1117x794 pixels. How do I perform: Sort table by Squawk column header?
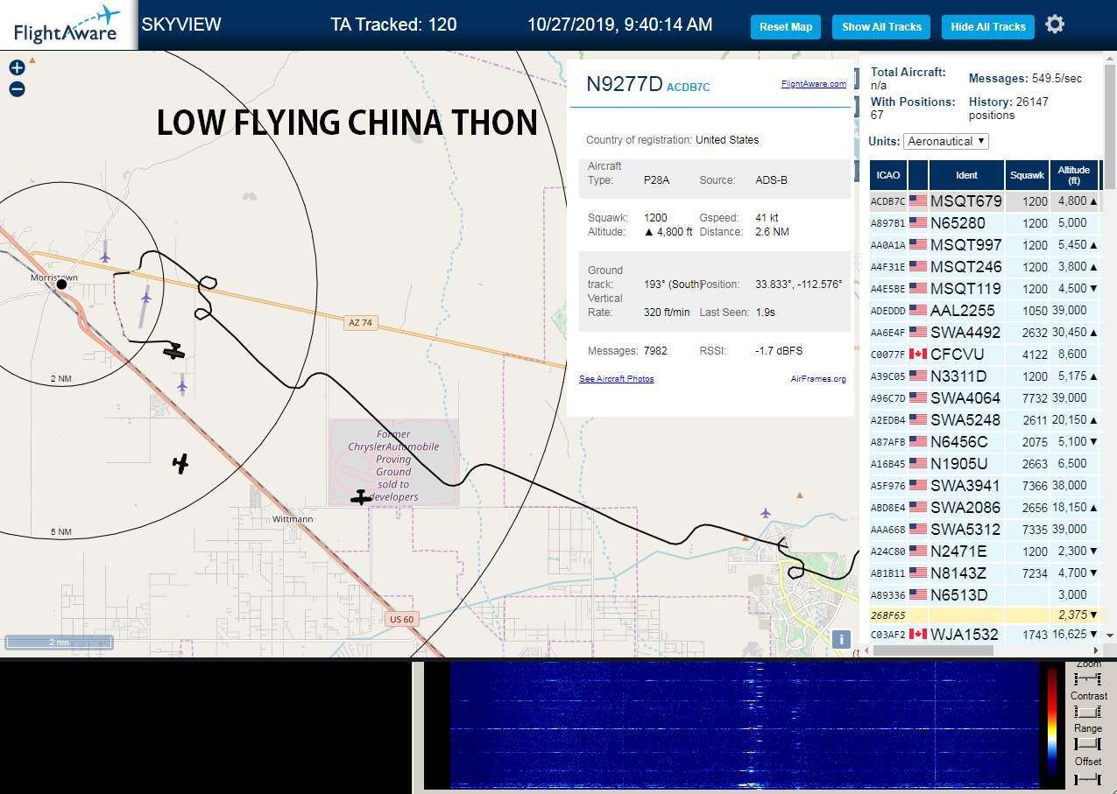pyautogui.click(x=1027, y=175)
